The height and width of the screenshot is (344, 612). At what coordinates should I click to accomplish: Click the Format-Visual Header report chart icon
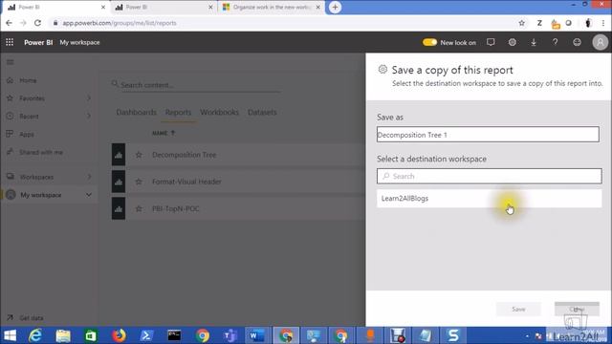coord(119,182)
